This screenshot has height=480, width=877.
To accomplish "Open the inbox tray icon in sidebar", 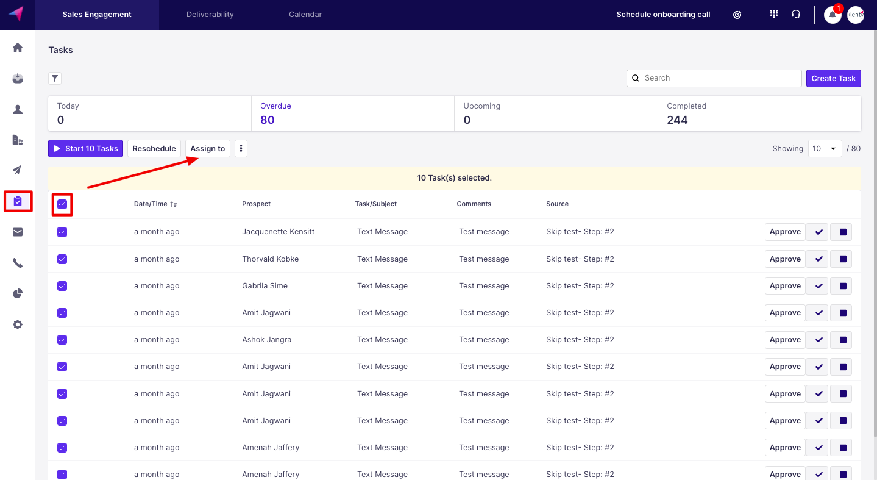I will click(18, 78).
